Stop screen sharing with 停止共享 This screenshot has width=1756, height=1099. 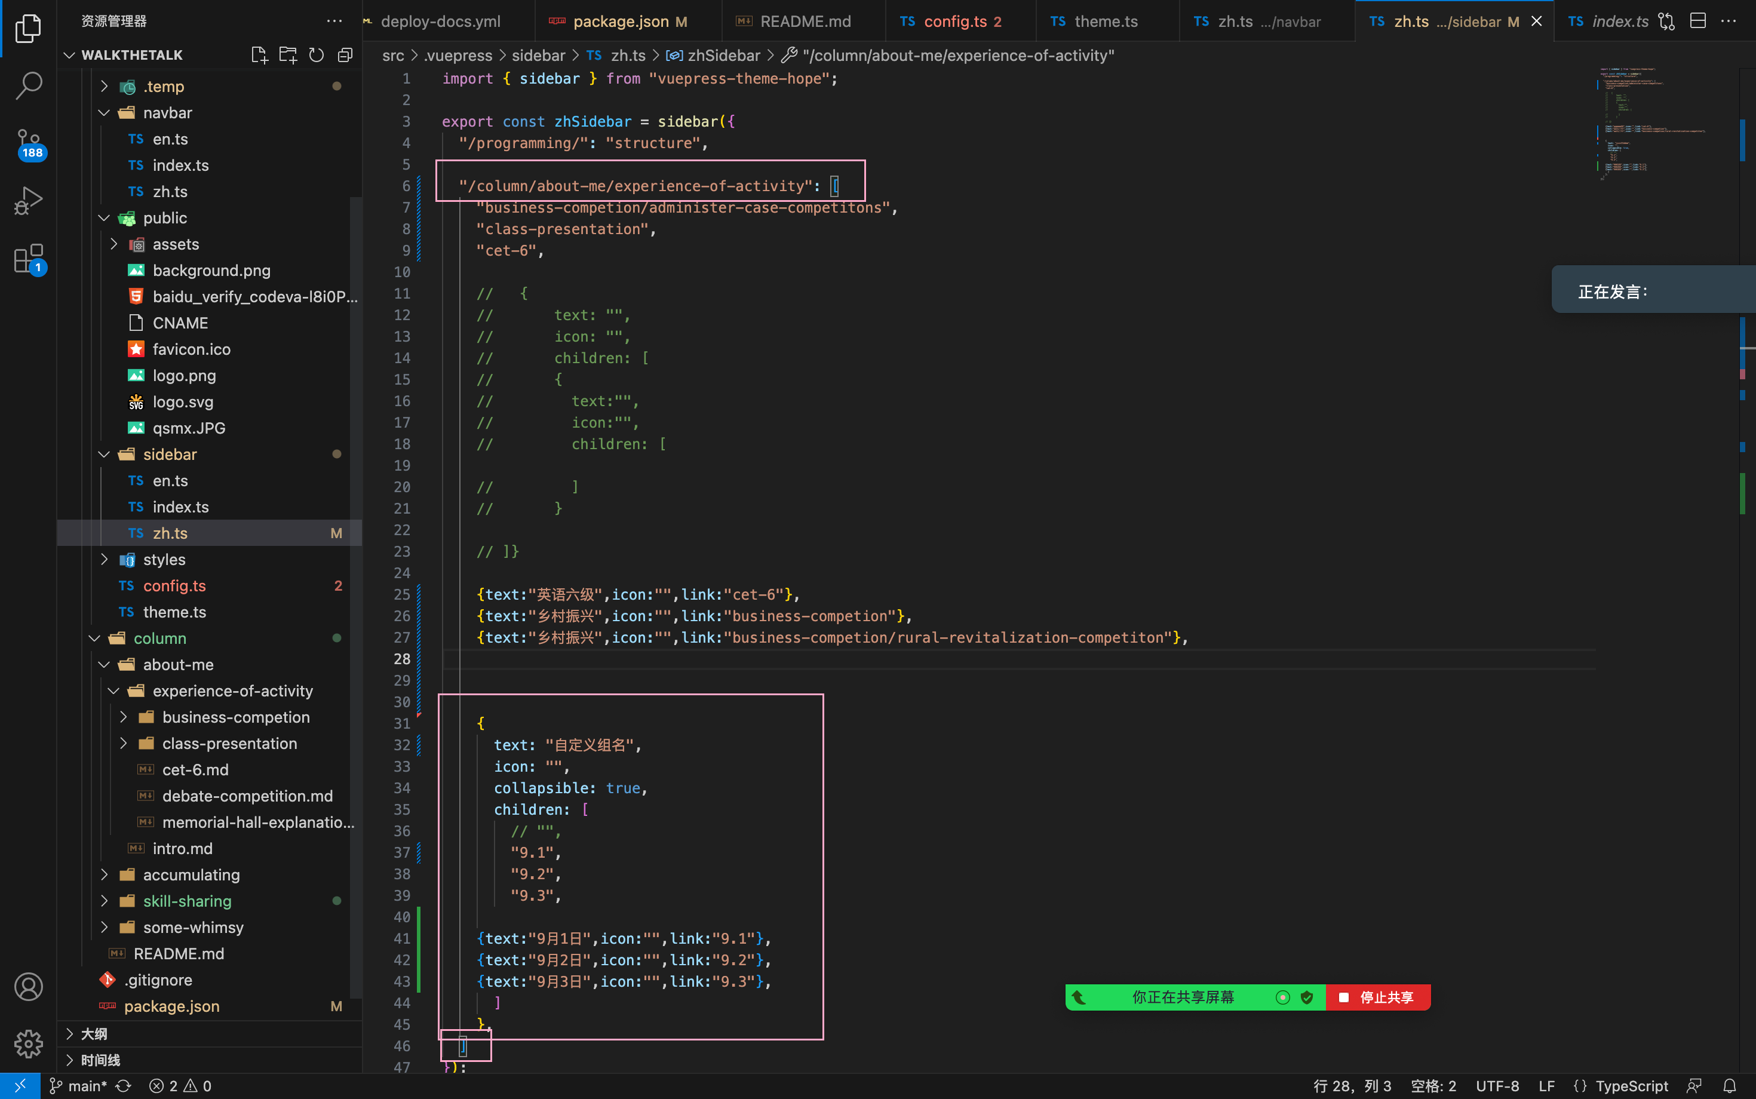pos(1378,997)
